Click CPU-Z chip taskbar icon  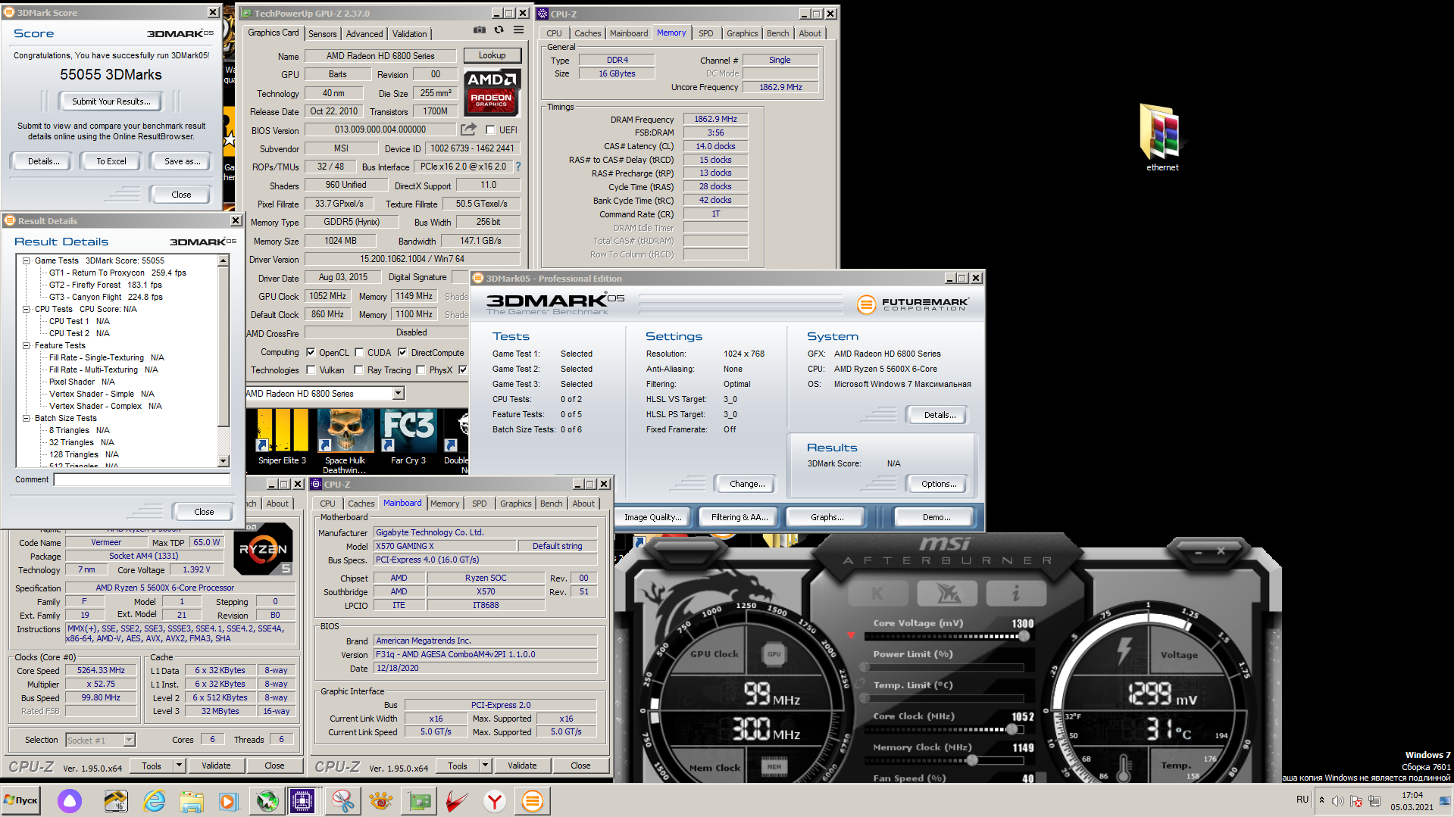[x=302, y=800]
